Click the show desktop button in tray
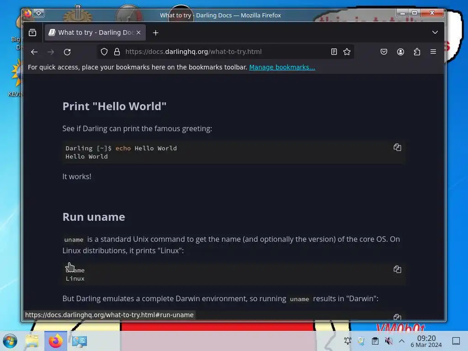 456,341
